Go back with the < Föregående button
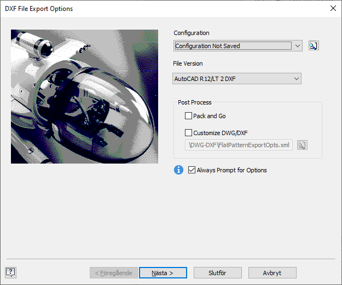This screenshot has width=342, height=285. 112,272
